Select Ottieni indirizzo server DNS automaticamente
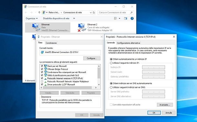 pyautogui.click(x=111, y=83)
